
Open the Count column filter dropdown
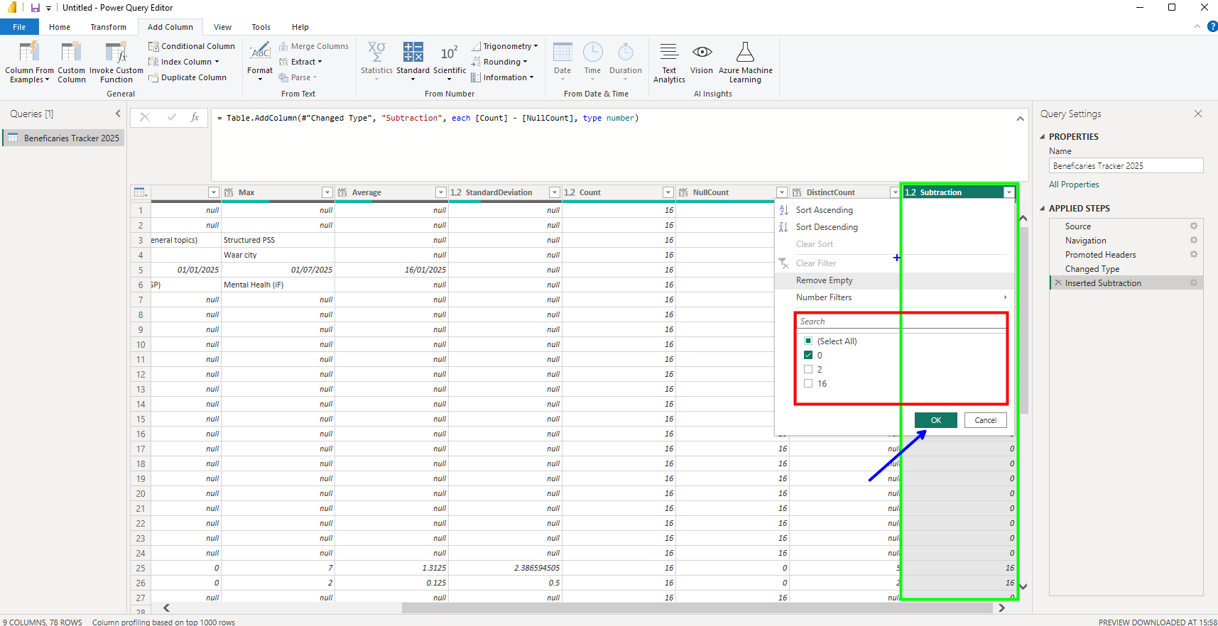pos(668,192)
